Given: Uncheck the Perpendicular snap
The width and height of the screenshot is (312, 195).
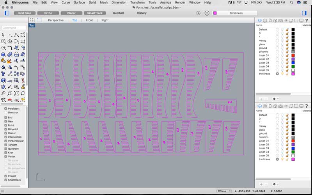Looking at the screenshot, I should click(x=6, y=141).
